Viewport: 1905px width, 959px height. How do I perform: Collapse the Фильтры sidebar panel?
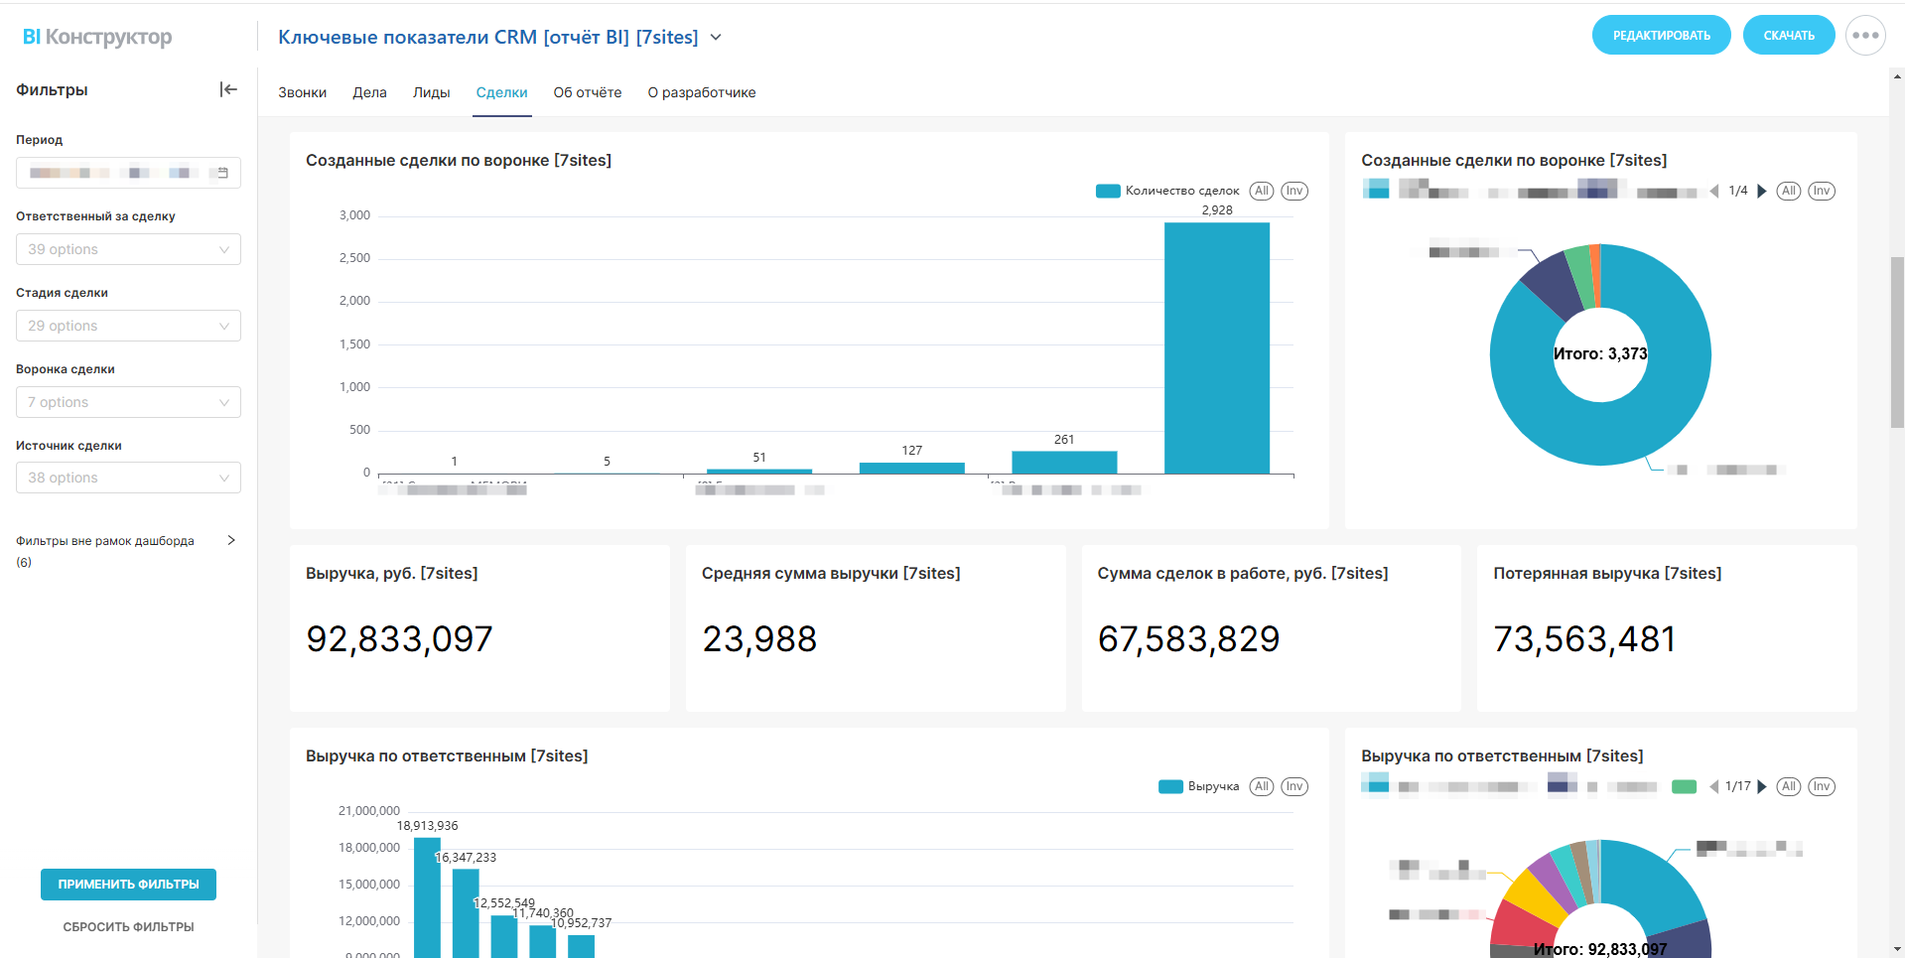click(228, 89)
